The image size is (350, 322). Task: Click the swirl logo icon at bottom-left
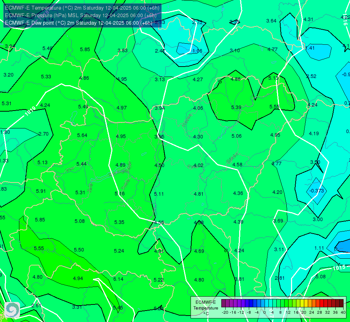pos(12,310)
